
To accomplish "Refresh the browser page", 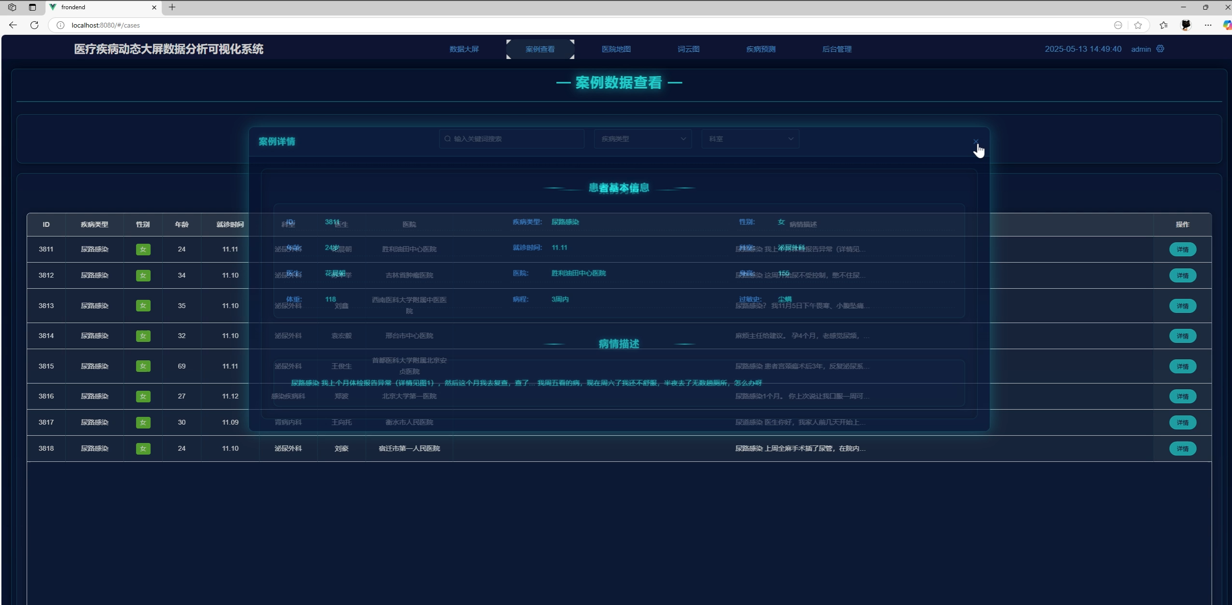I will (x=34, y=25).
